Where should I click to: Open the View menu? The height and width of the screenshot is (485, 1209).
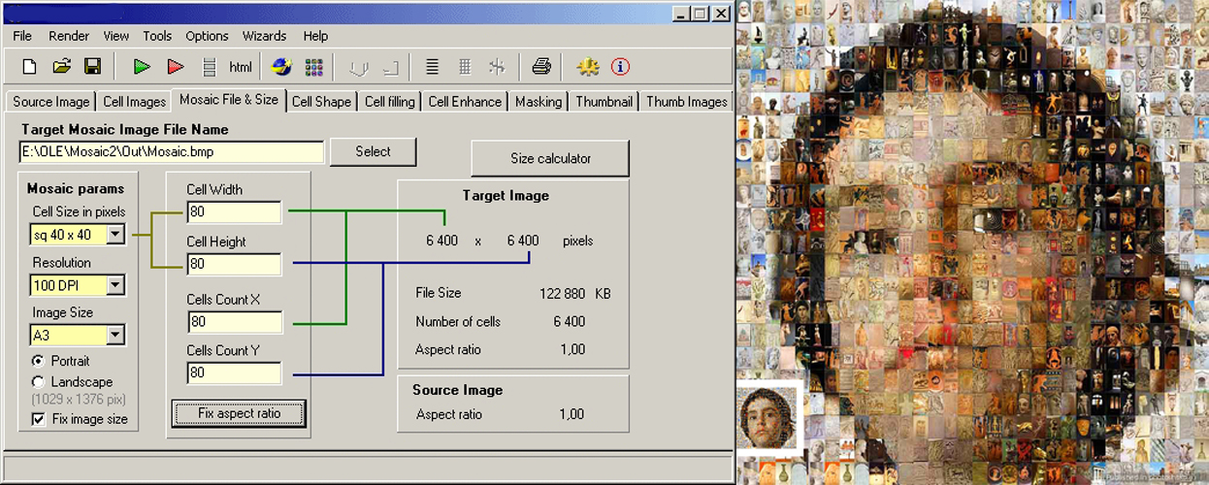pyautogui.click(x=116, y=36)
